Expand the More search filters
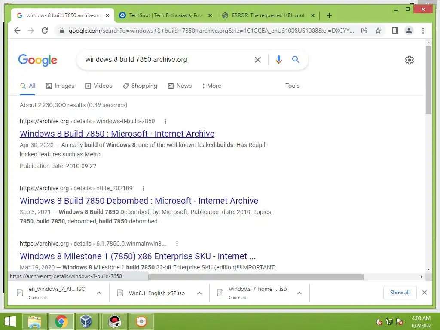Viewport: 440px width, 330px height. (x=211, y=86)
